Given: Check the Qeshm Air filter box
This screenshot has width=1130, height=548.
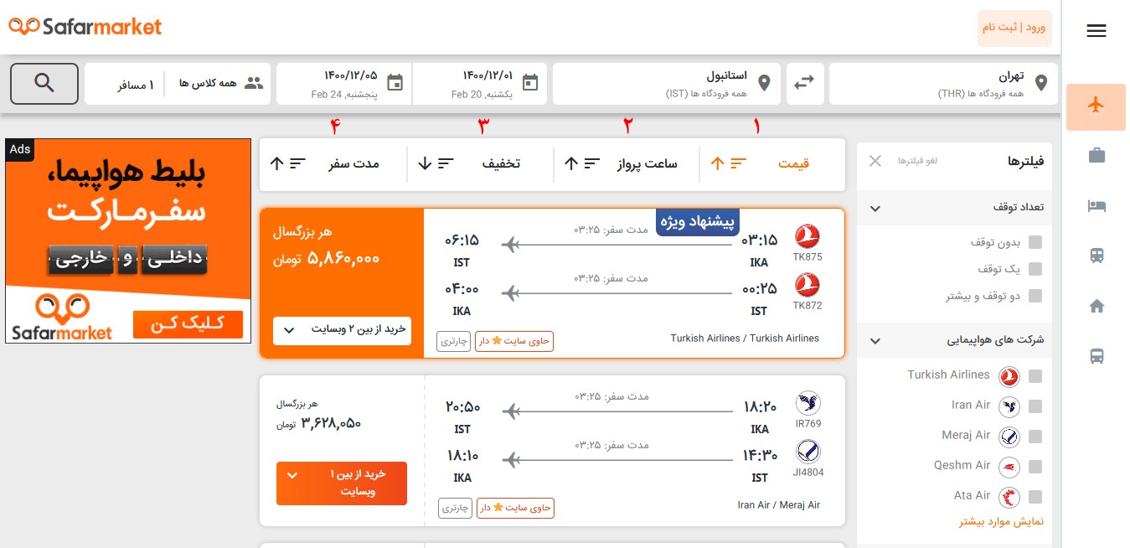Looking at the screenshot, I should pos(1035,467).
